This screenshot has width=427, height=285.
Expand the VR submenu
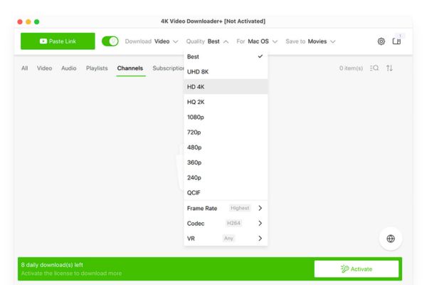click(x=226, y=239)
